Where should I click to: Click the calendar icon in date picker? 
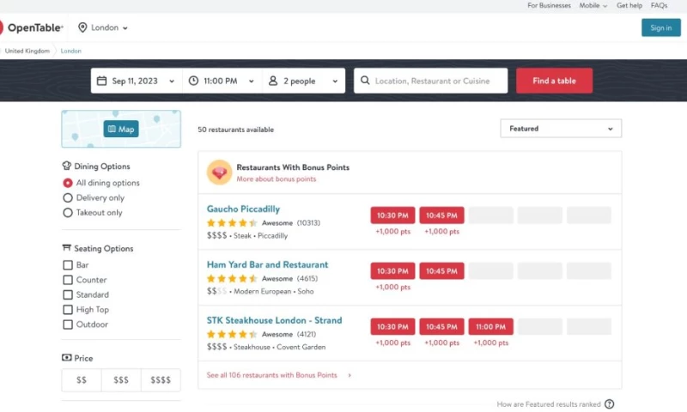tap(101, 81)
